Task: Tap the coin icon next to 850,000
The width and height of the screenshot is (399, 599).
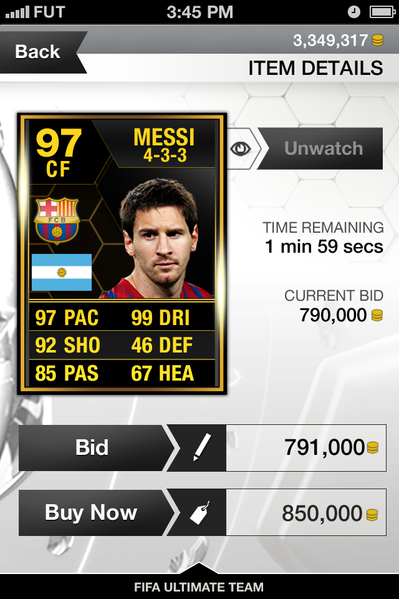Action: [x=372, y=515]
